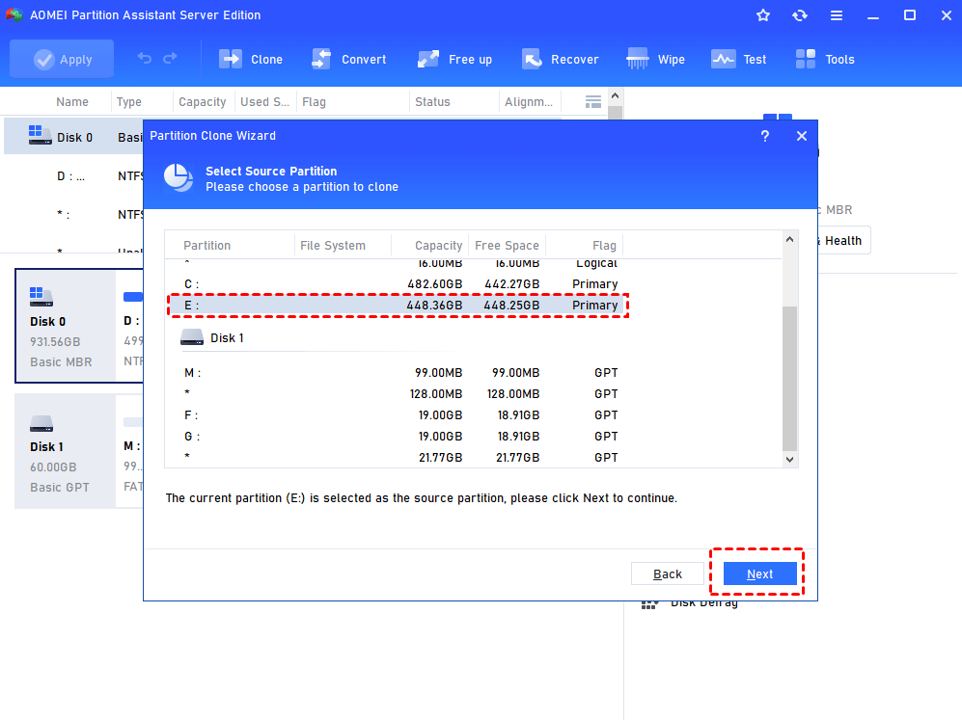Click Next in the wizard
Screen dimensions: 962x720
click(759, 574)
